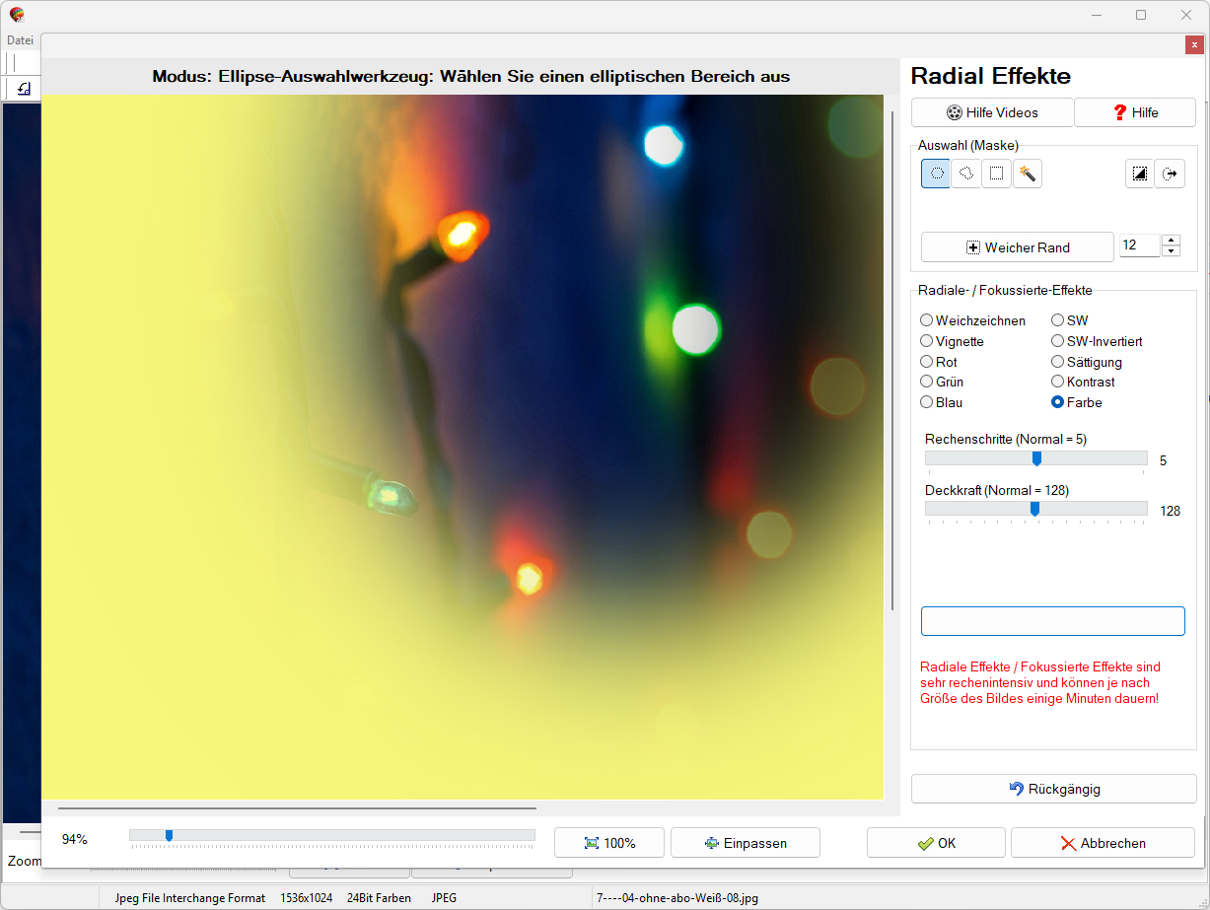Click the Deckkraft slider handle

(1034, 509)
